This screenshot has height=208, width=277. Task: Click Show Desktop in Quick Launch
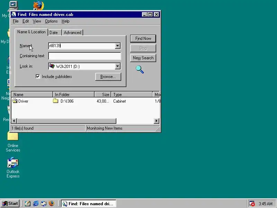[x=28, y=203]
